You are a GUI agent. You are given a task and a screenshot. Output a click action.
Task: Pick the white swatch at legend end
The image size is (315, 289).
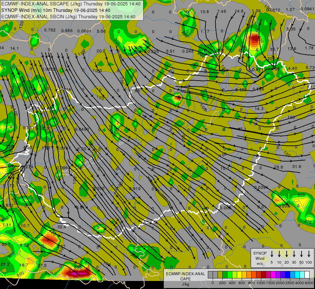307,275
